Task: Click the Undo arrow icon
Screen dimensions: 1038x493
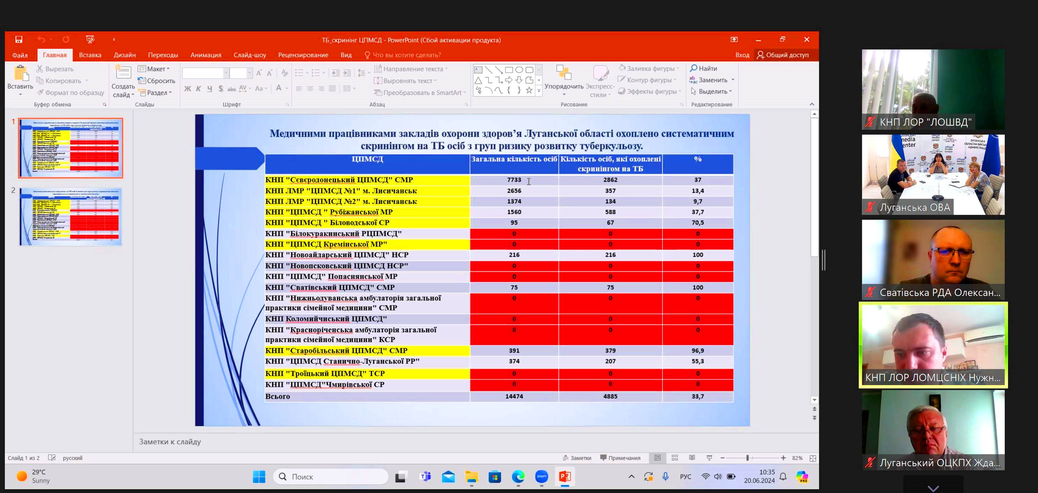Action: coord(41,39)
